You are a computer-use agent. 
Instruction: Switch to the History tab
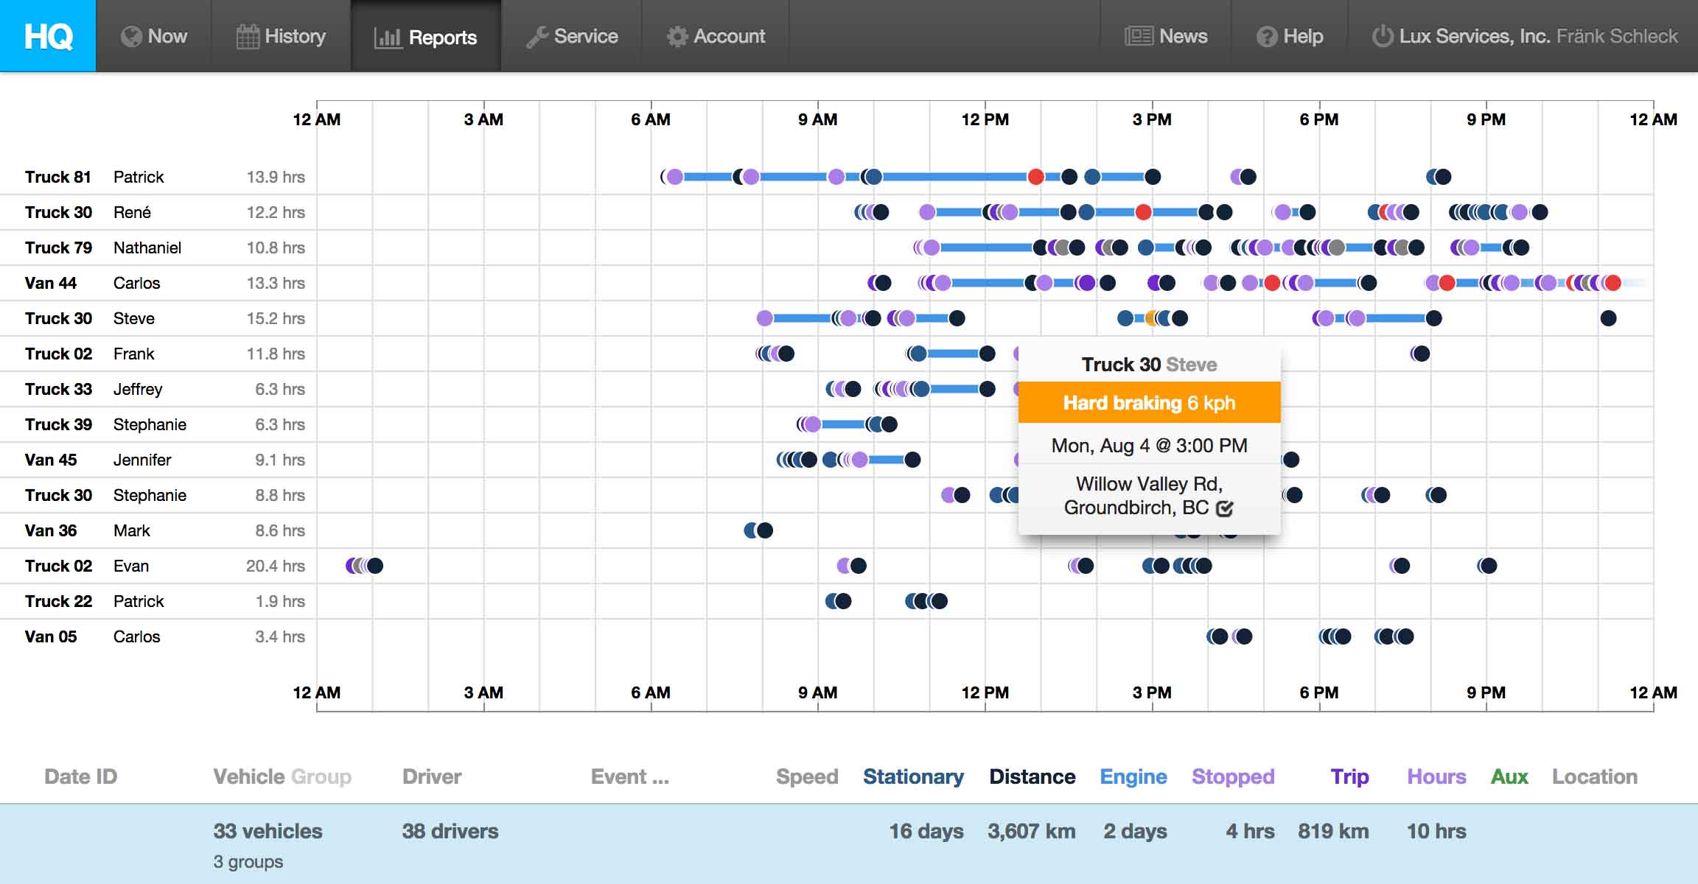[295, 36]
